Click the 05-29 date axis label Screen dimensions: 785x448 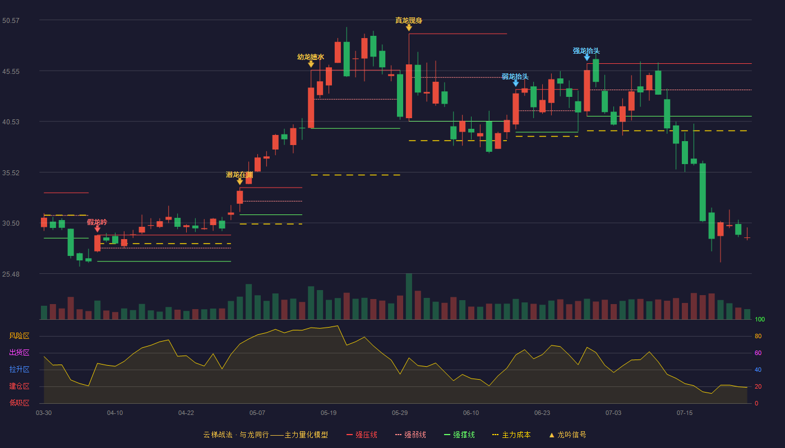(x=400, y=413)
